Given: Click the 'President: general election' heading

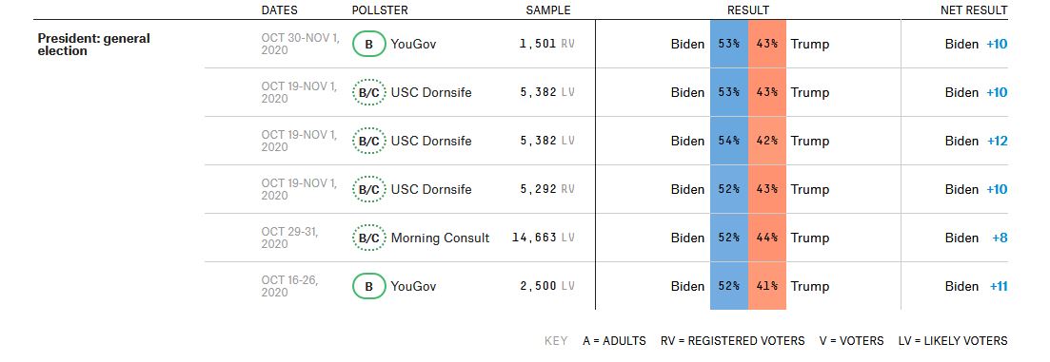Looking at the screenshot, I should (93, 45).
